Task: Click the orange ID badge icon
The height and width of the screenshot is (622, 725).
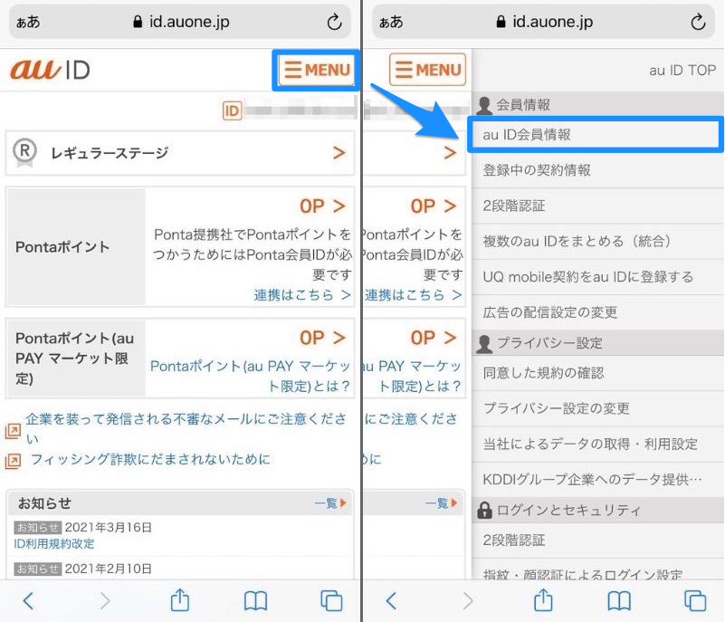Action: (232, 110)
